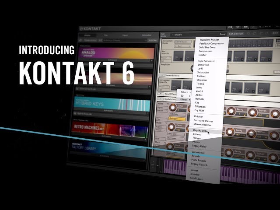This screenshot has height=210, width=280.
Task: Choose the Rotator effect
Action: point(198,116)
